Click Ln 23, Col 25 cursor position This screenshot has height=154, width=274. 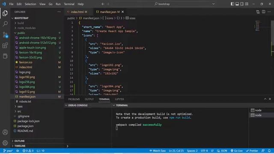pos(176,151)
